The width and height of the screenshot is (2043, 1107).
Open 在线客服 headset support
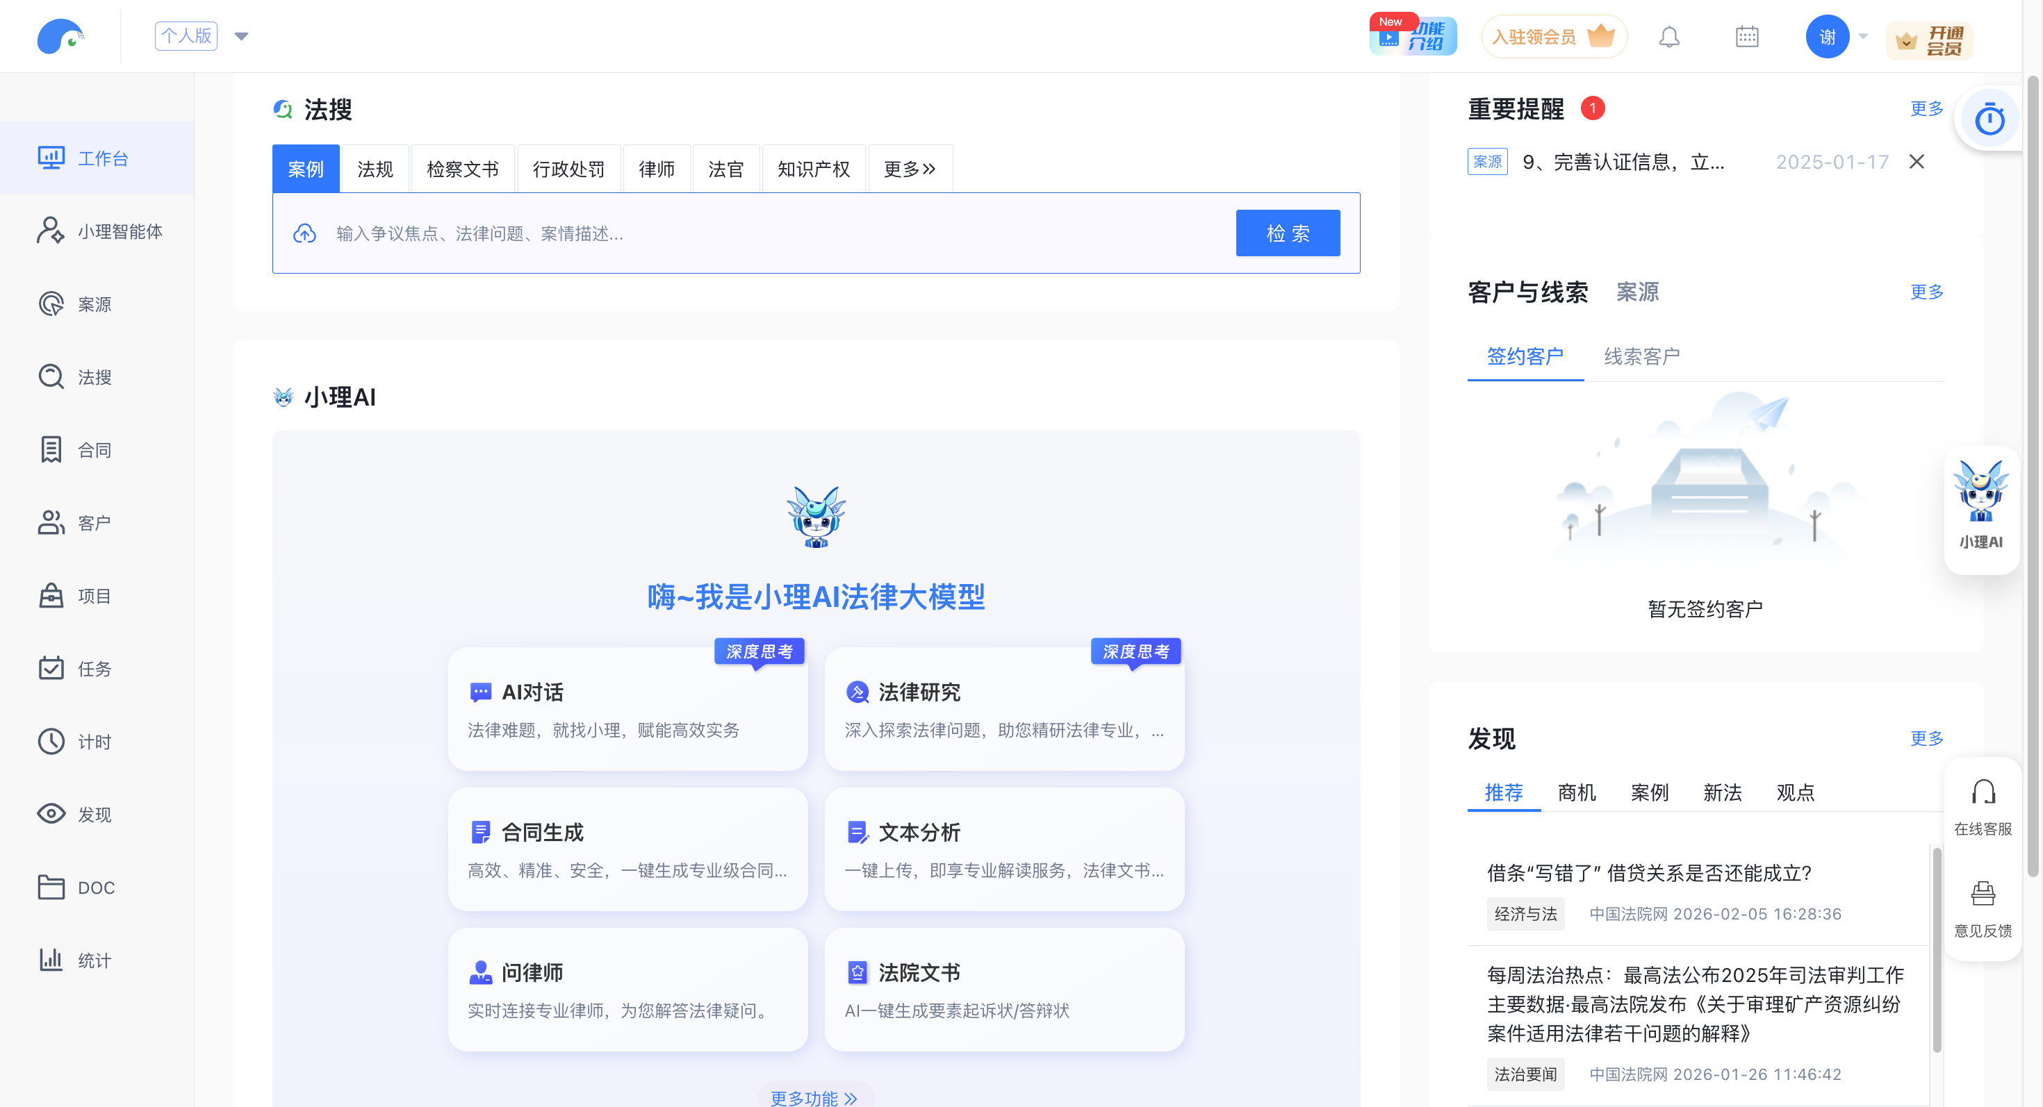(1983, 806)
